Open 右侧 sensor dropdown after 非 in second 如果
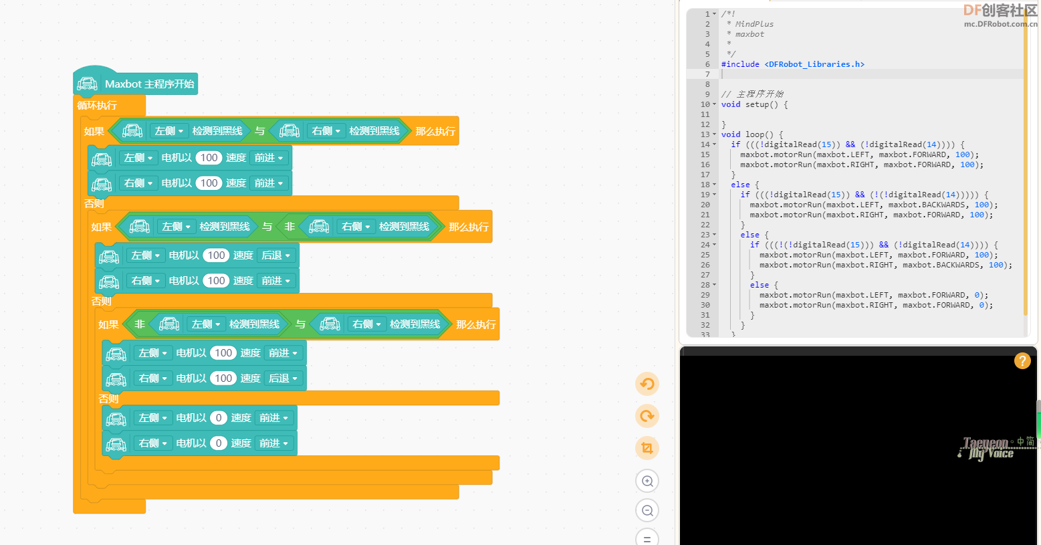The width and height of the screenshot is (1041, 545). pos(356,227)
